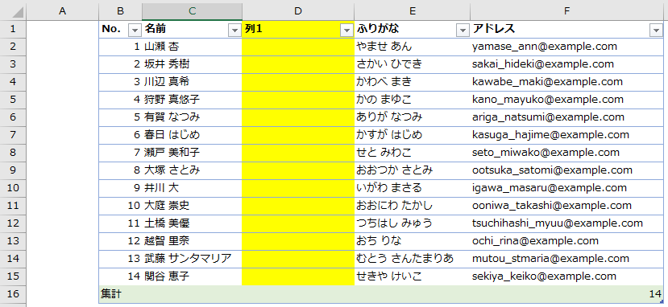Select column E header

pyautogui.click(x=412, y=11)
